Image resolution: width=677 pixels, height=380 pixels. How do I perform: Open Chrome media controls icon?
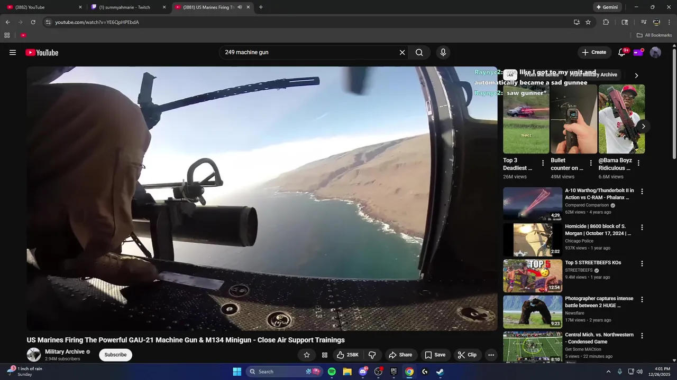tap(644, 22)
